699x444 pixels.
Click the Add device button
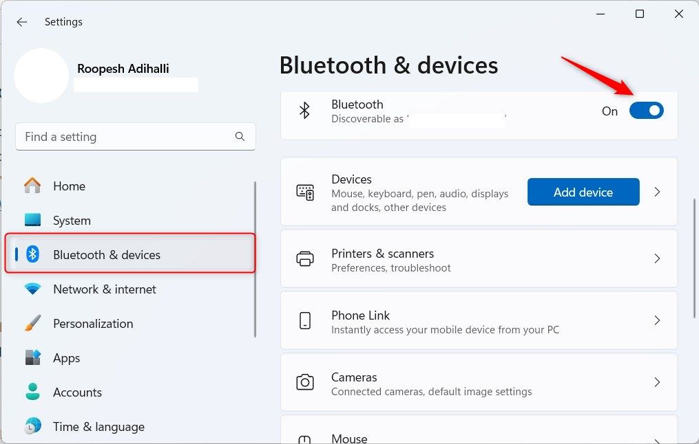(x=583, y=192)
